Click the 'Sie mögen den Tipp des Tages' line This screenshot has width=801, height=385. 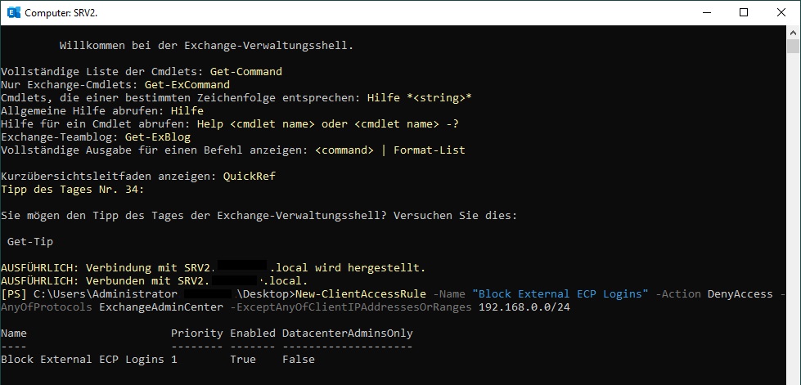point(259,216)
